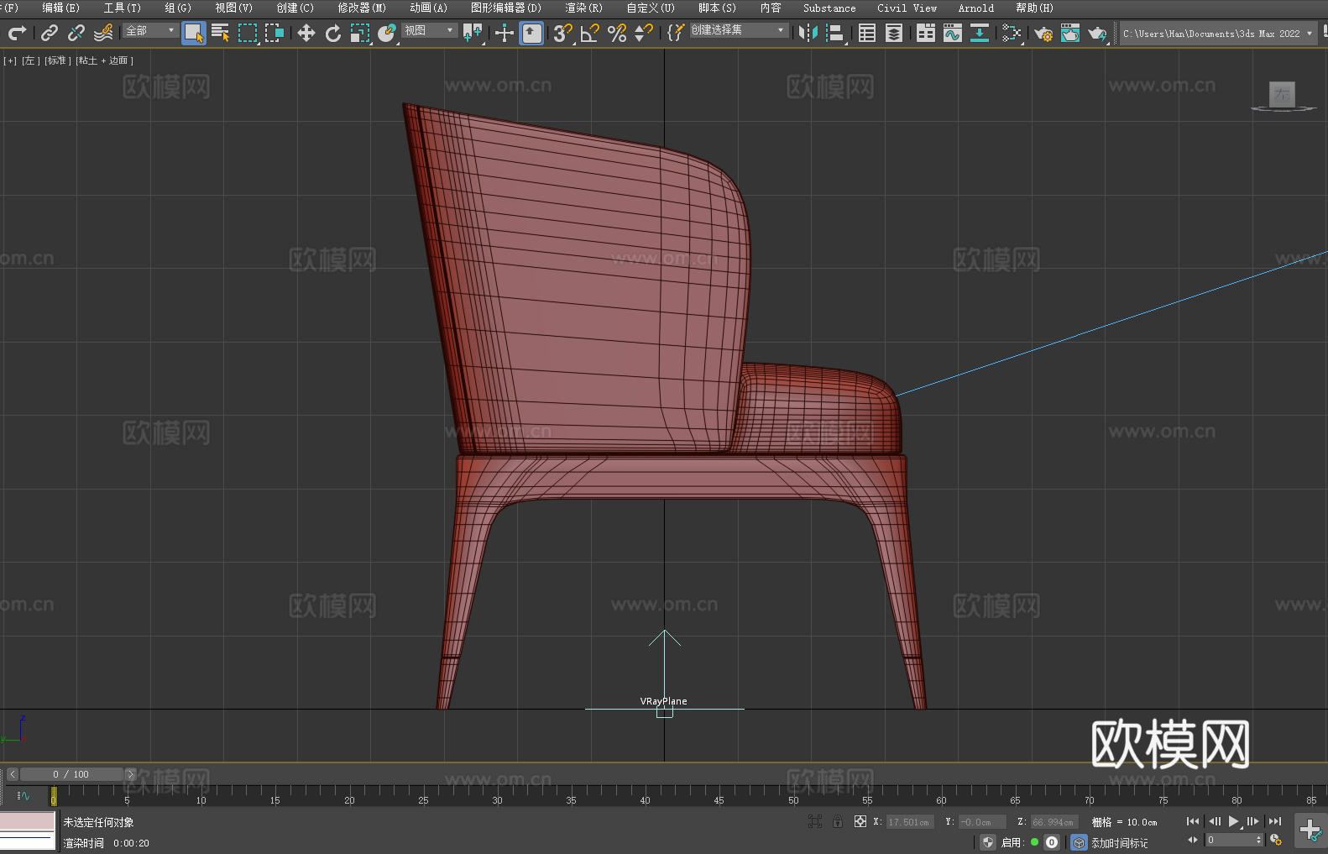1328x854 pixels.
Task: Open Rendered Frame Window icon
Action: click(1070, 33)
